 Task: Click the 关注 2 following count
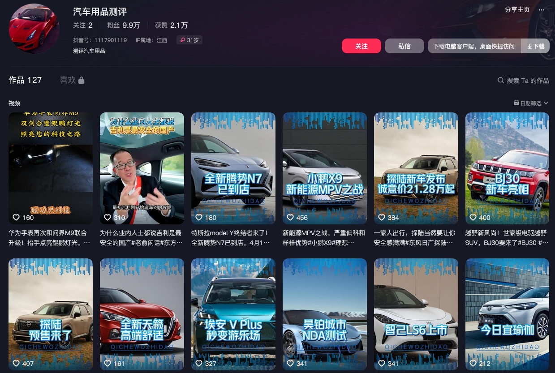tap(83, 26)
